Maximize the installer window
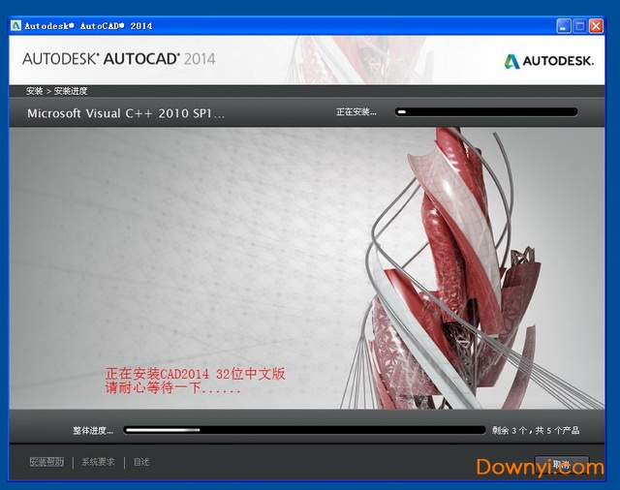Screen dimensions: 620x490 coord(581,25)
